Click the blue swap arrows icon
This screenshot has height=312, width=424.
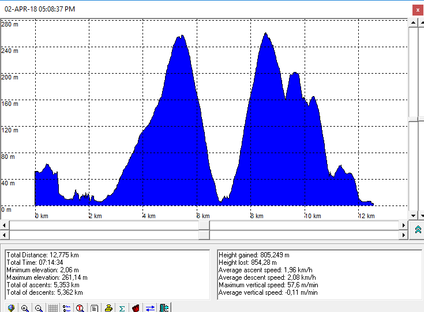pyautogui.click(x=150, y=307)
